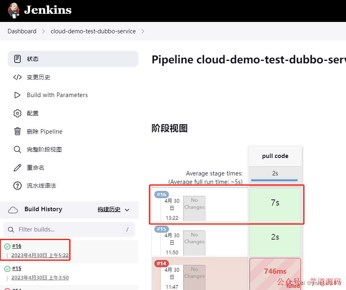Click the magnifier icon beside 完整阶段视图
346x290 pixels.
(x=18, y=149)
